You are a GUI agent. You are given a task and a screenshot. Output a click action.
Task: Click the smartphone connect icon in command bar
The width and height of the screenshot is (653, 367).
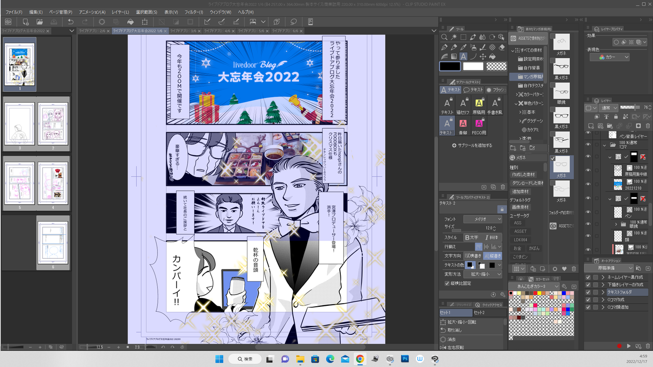(x=310, y=22)
